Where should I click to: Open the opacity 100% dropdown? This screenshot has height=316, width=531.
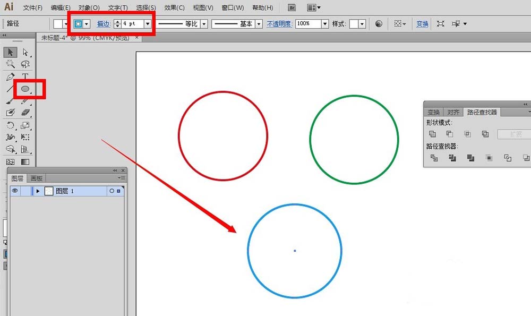pos(325,24)
